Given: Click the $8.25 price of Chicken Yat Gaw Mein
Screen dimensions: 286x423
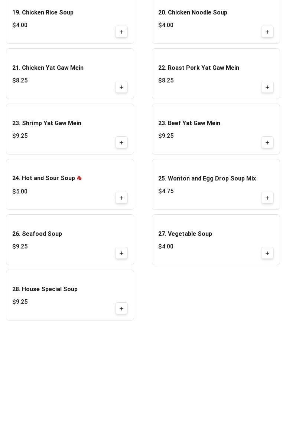Looking at the screenshot, I should 20,81.
